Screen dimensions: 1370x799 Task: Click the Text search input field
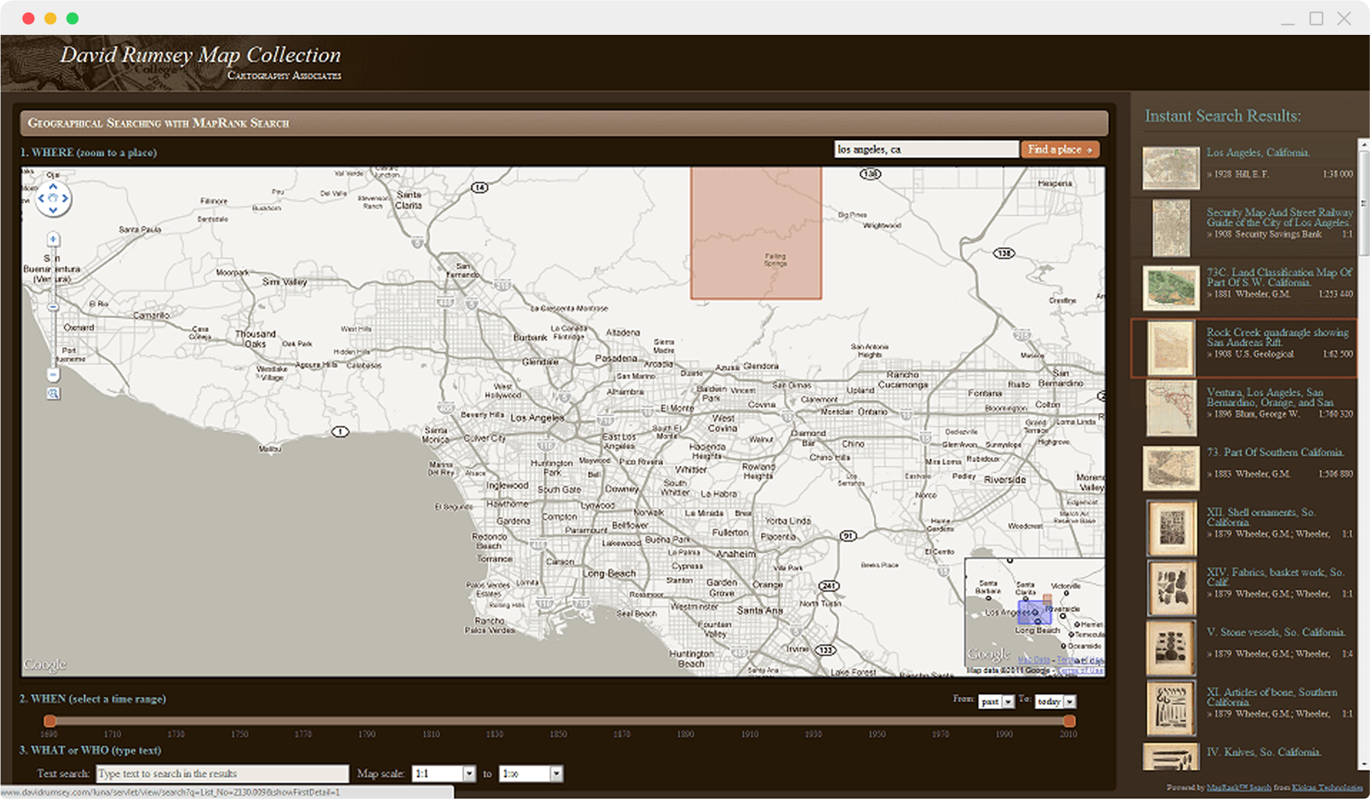click(x=223, y=773)
